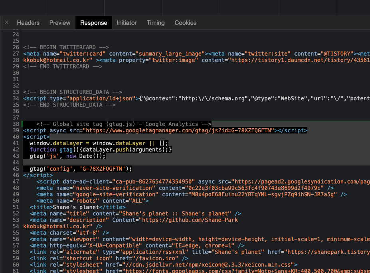Click the meta name="title" line

click(135, 213)
